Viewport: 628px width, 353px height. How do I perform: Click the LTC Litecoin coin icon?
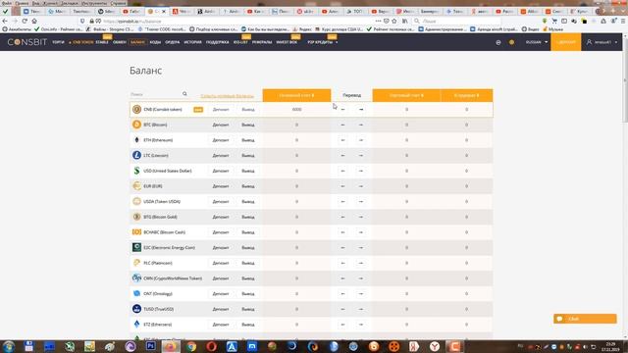pyautogui.click(x=137, y=155)
